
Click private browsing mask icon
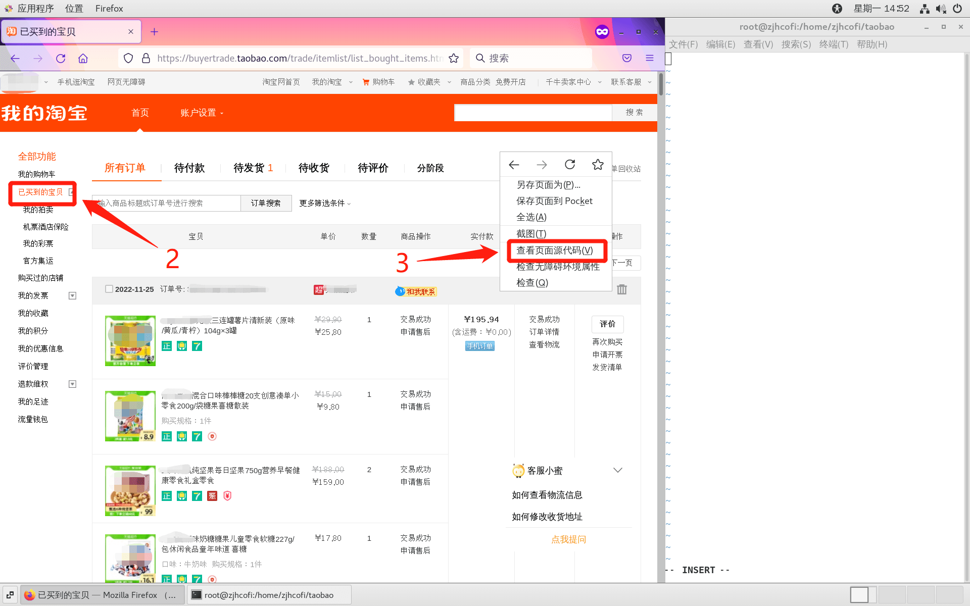602,32
